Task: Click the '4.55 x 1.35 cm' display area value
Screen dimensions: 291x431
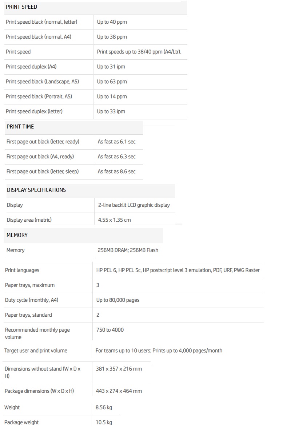Action: click(114, 220)
